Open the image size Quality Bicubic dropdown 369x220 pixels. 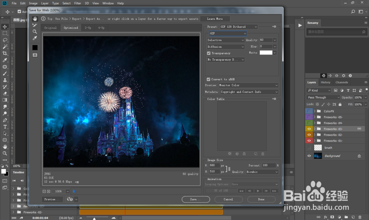(x=262, y=172)
